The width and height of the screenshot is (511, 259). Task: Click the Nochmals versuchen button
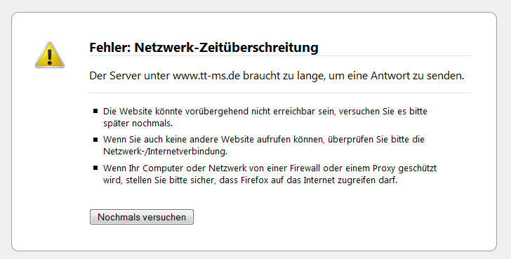142,217
